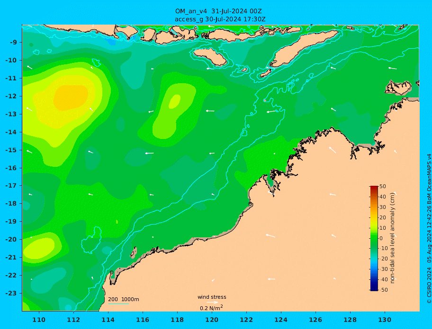The image size is (432, 329).
Task: Click the latitude label -22
Action: [x=11, y=276]
